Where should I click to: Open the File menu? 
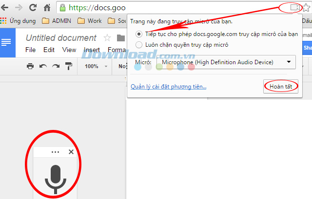click(30, 50)
